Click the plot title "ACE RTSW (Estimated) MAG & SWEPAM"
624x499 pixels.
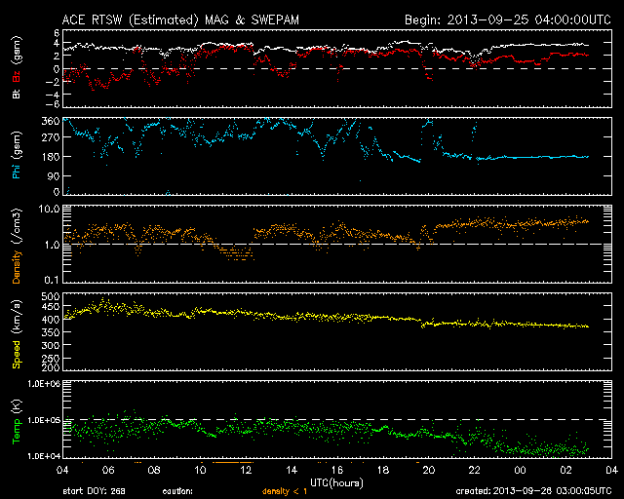coord(180,19)
